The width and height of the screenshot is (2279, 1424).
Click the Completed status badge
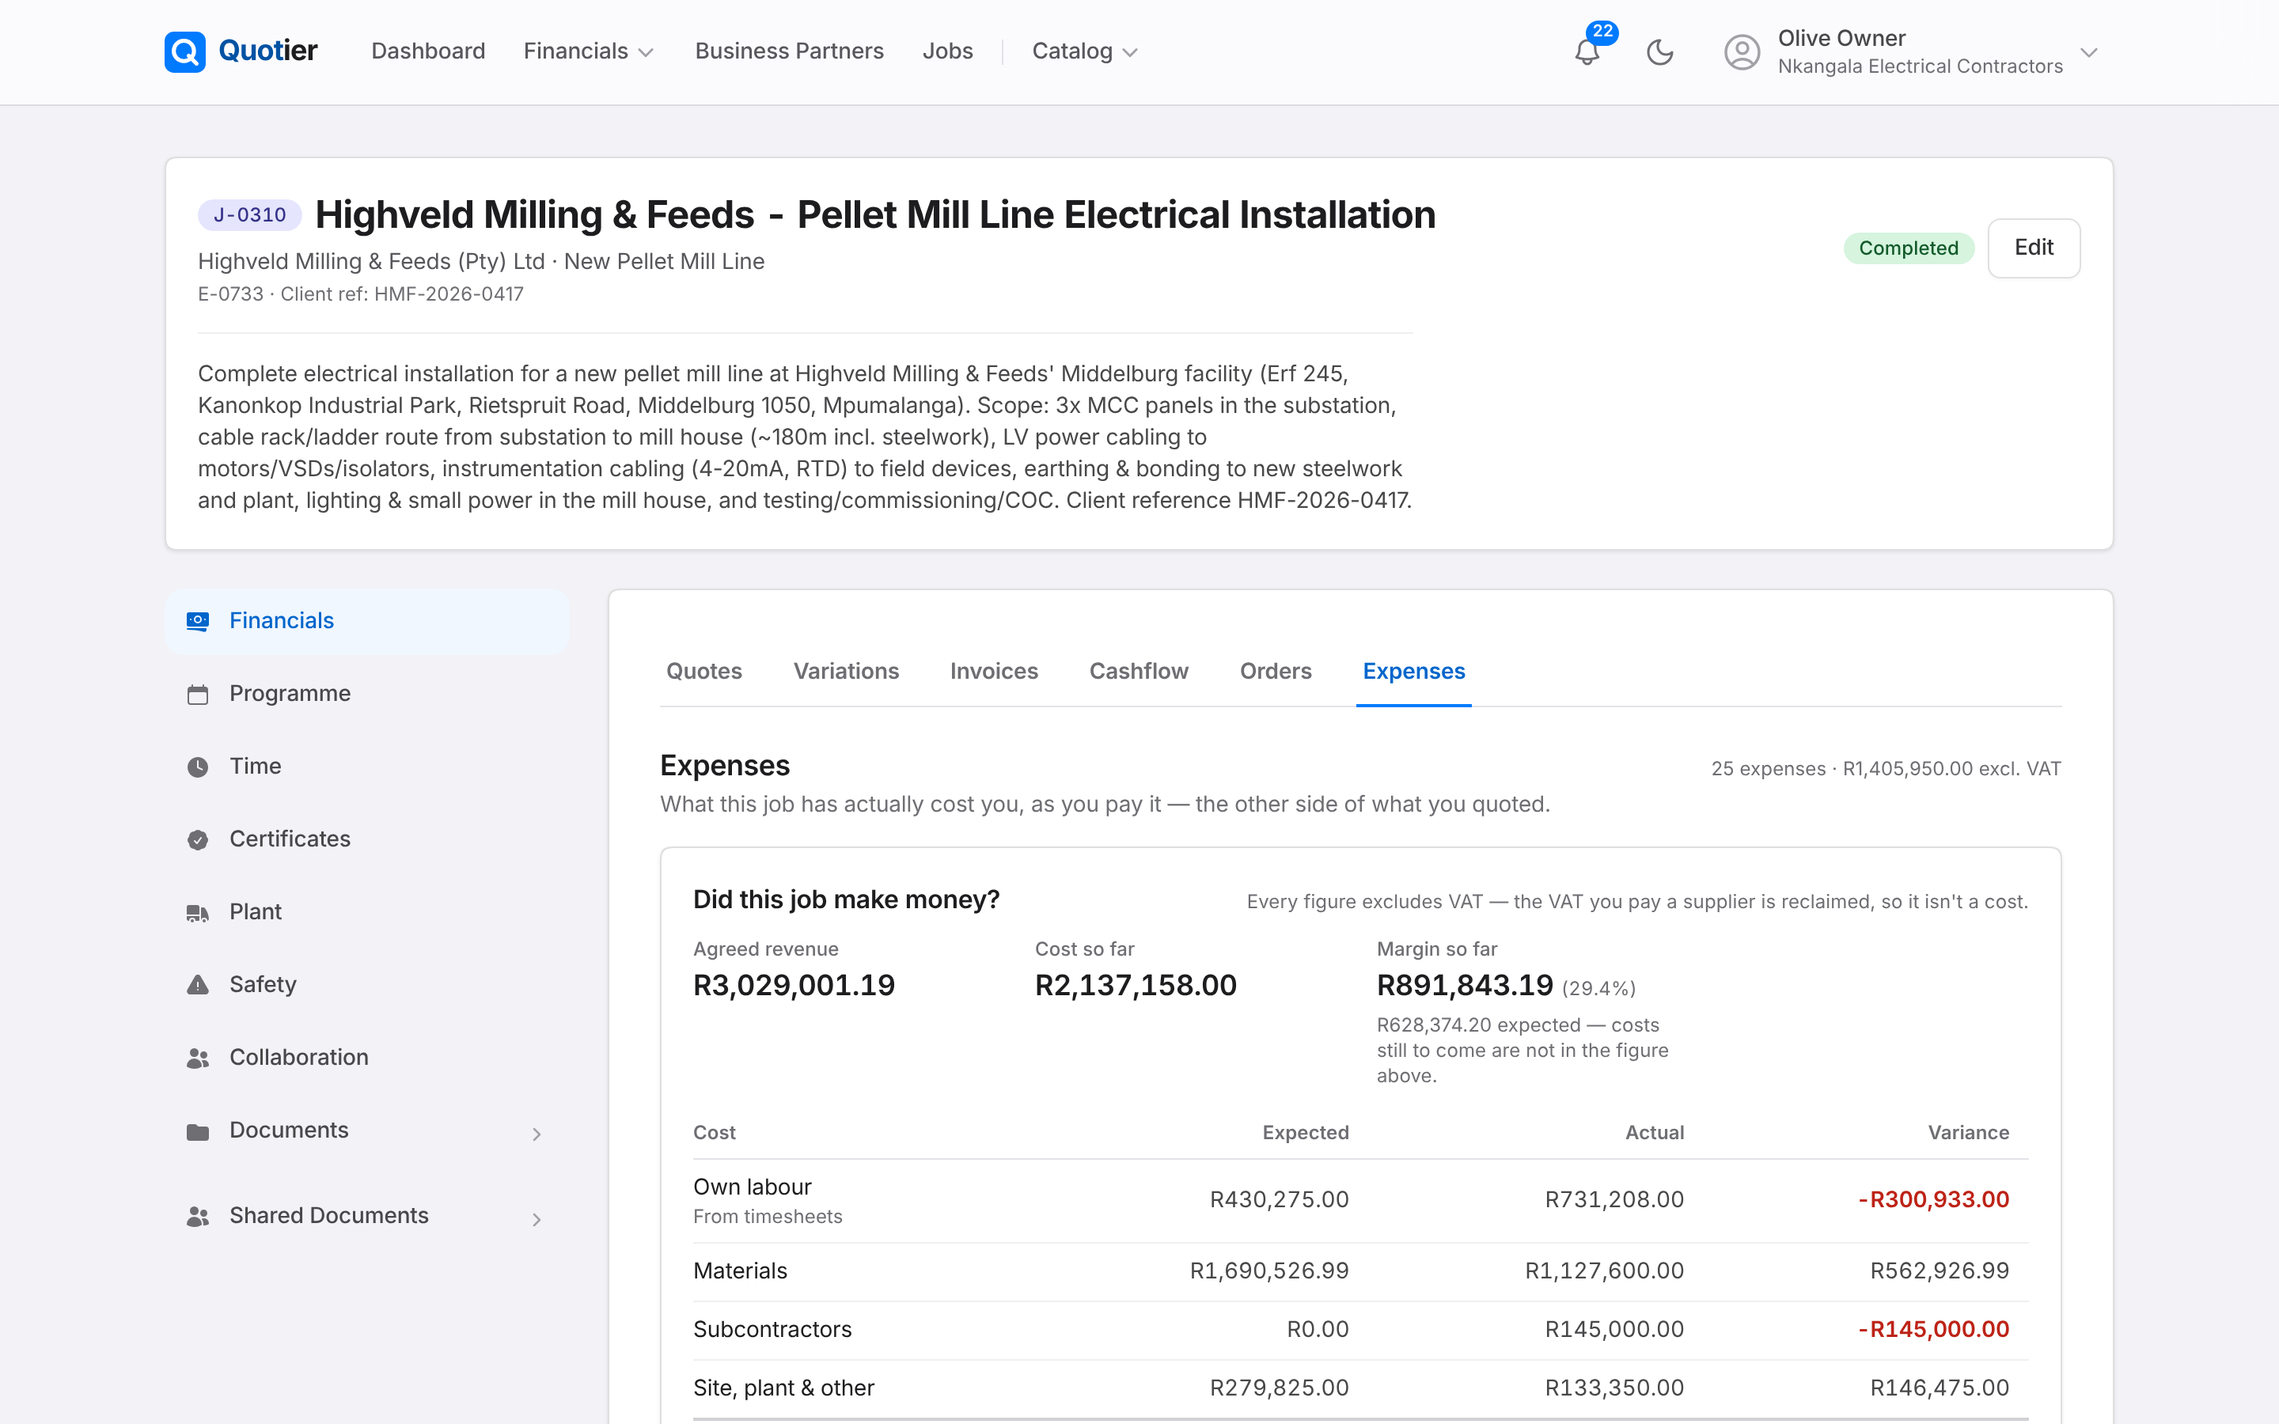click(x=1908, y=248)
